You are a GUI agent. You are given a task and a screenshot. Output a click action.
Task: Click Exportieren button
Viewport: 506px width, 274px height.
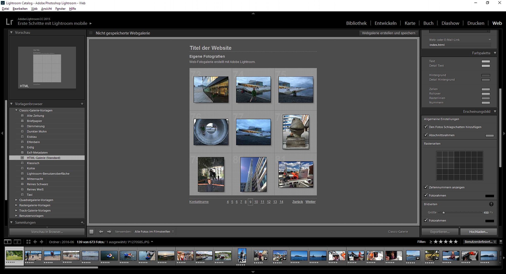(440, 231)
